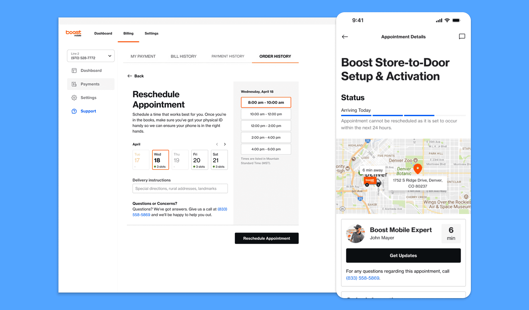Tap the battery icon in phone status bar
529x310 pixels.
click(457, 21)
